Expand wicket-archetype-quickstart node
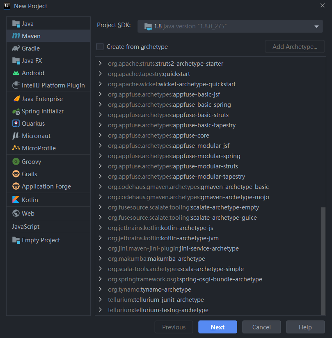Viewport: 332px width, 338px height. [x=100, y=84]
